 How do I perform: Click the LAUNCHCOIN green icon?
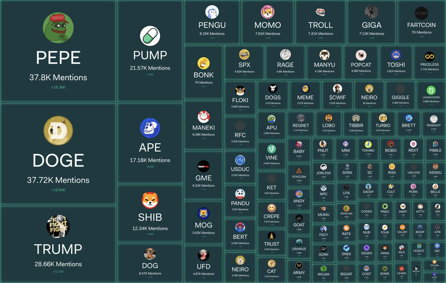(431, 90)
